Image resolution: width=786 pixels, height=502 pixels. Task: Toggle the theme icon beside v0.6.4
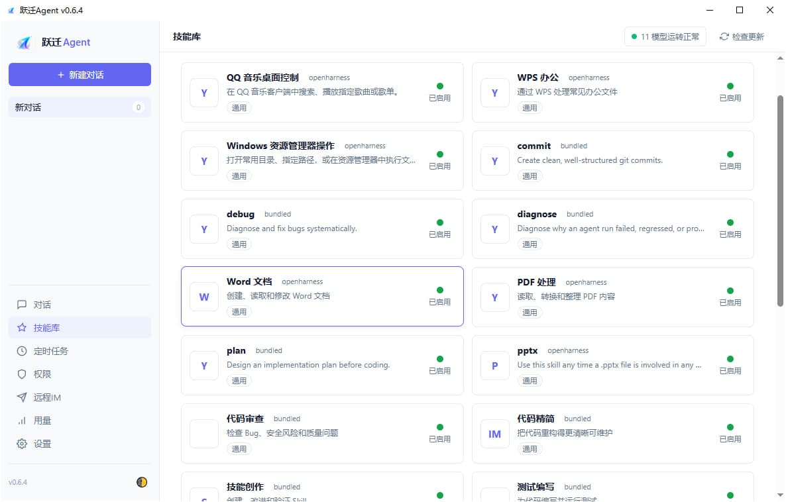click(x=142, y=482)
